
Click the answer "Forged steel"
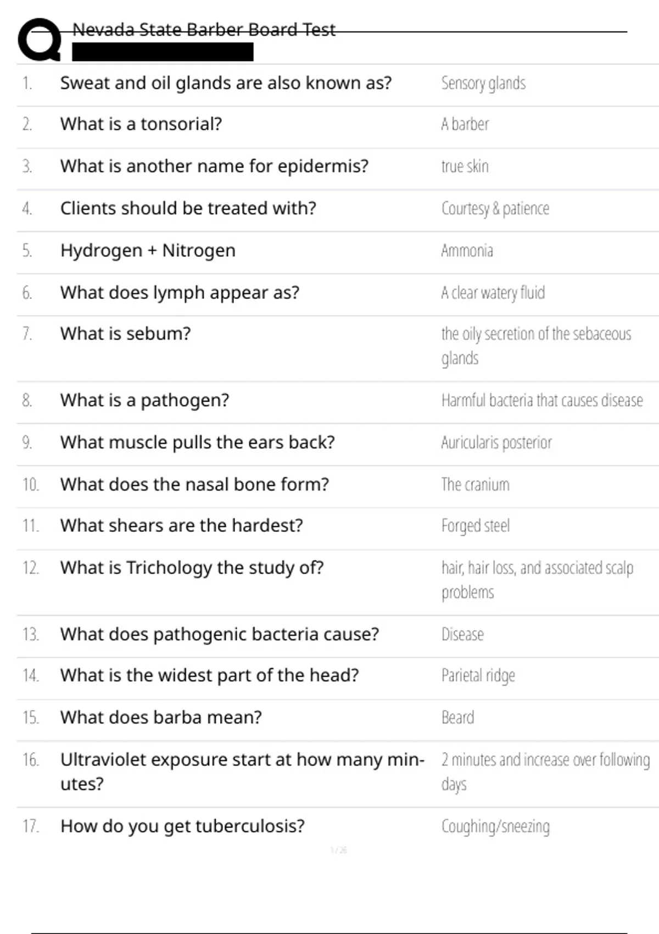(x=476, y=526)
